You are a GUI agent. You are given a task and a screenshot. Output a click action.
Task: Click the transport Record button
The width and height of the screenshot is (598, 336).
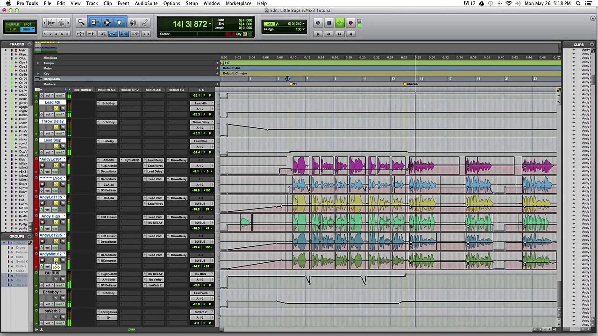350,23
